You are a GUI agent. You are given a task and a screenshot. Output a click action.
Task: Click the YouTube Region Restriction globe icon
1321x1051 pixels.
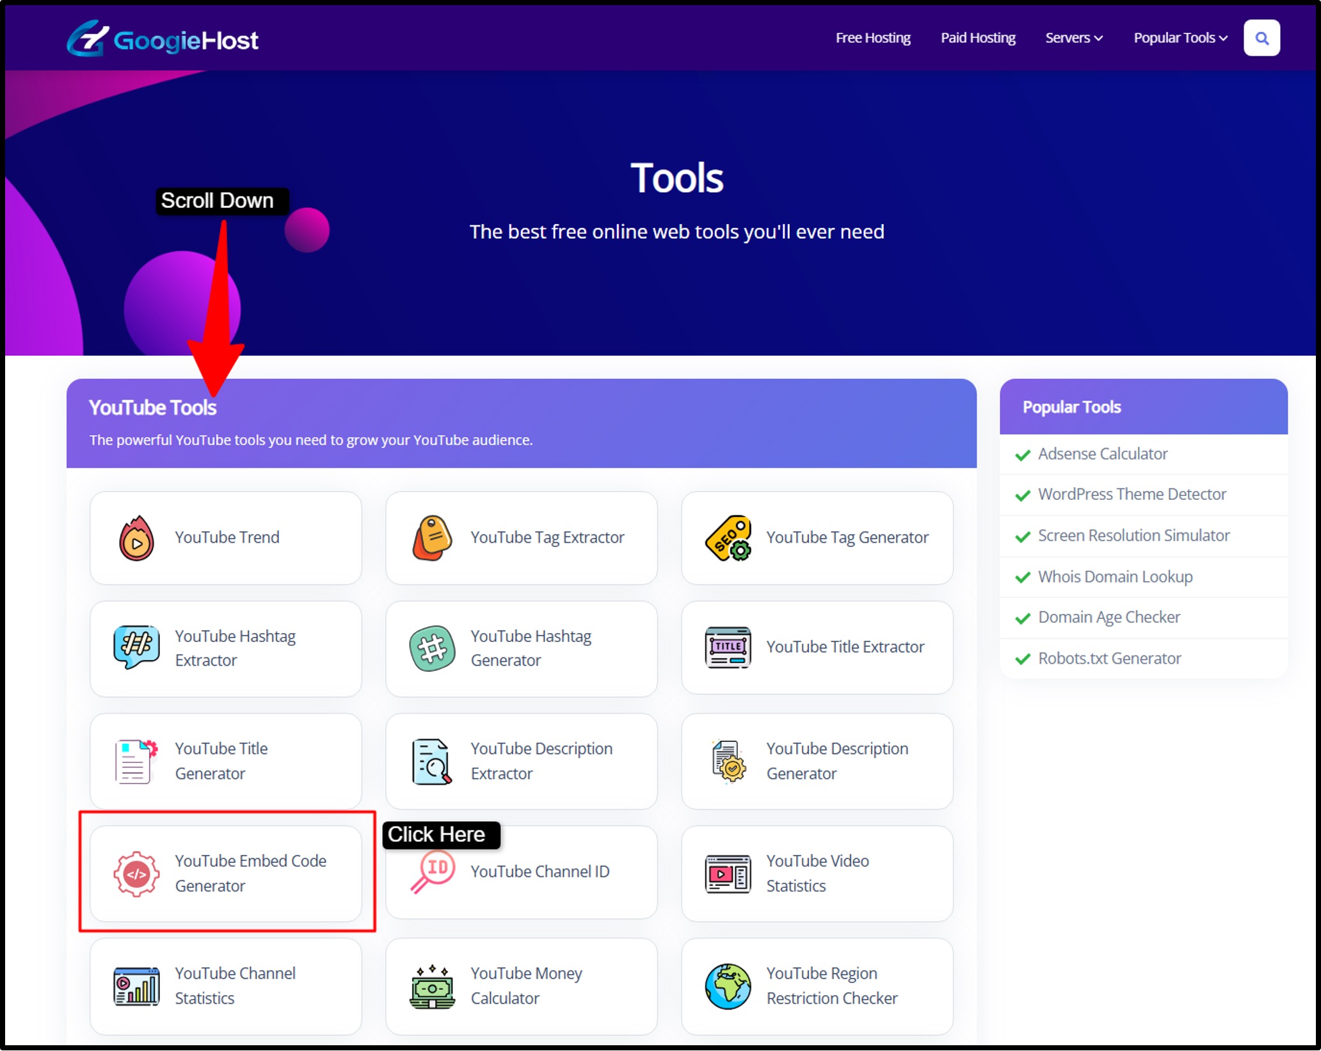pos(728,986)
